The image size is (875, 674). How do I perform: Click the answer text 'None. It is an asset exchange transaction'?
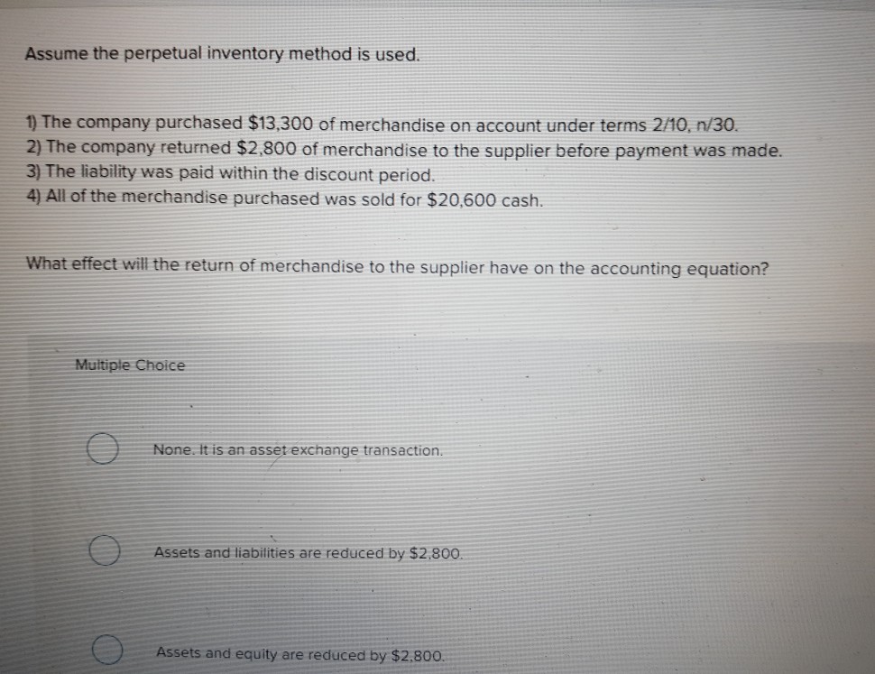click(x=298, y=450)
